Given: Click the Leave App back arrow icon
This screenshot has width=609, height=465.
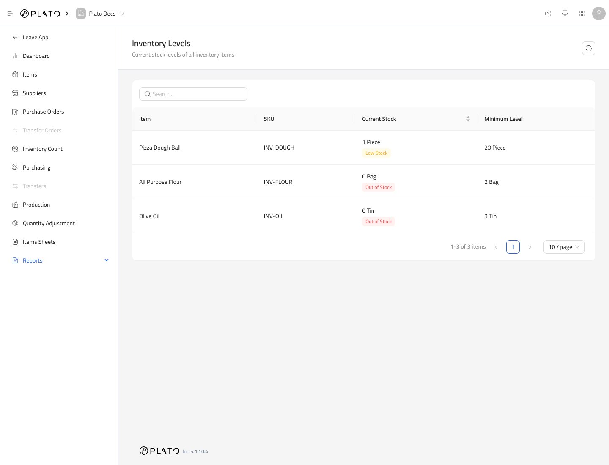Looking at the screenshot, I should [15, 37].
